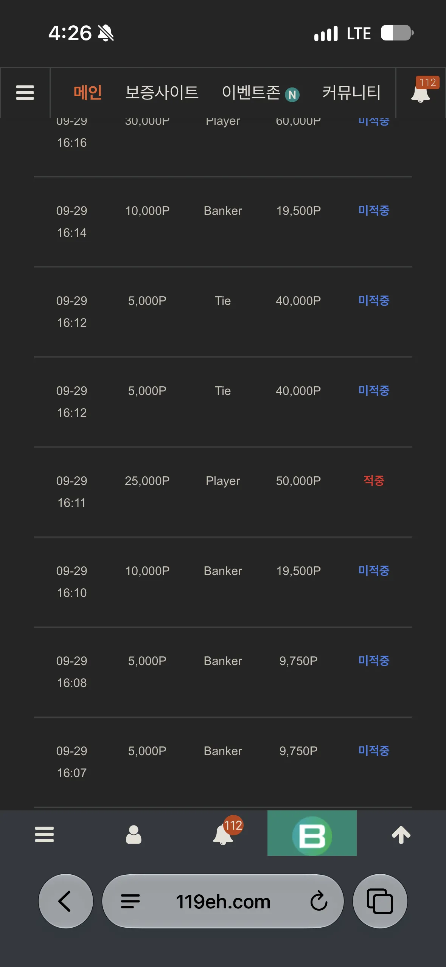
Task: Open the top hamburger menu
Action: pos(25,93)
